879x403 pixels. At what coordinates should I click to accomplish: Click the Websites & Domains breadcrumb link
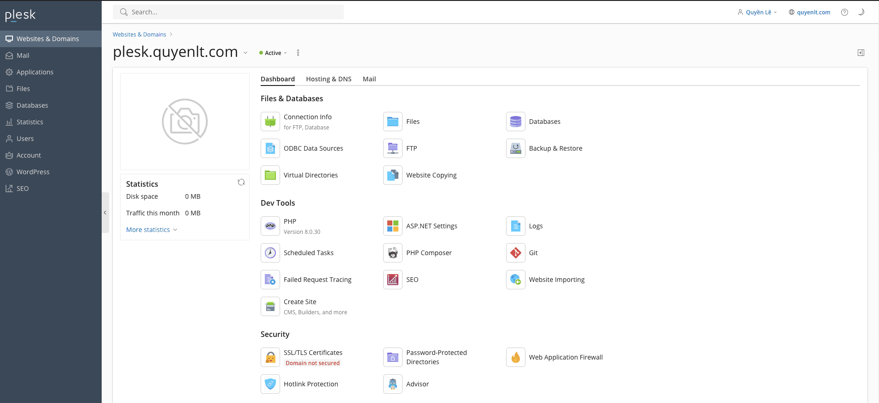tap(139, 35)
